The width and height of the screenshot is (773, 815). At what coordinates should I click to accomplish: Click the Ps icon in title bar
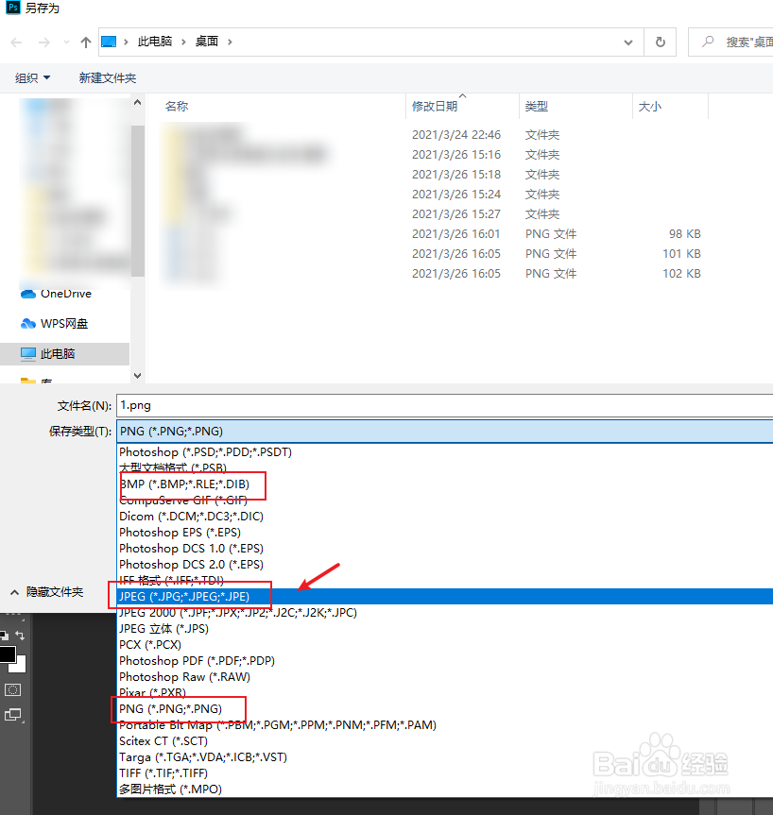coord(13,8)
